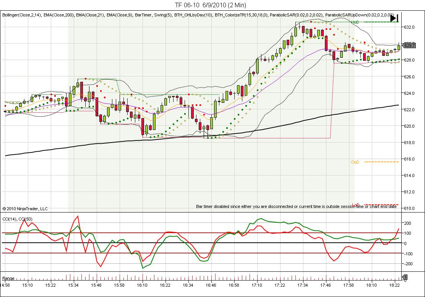Click the 620.0 price axis label
The width and height of the screenshot is (425, 297).
pyautogui.click(x=409, y=126)
